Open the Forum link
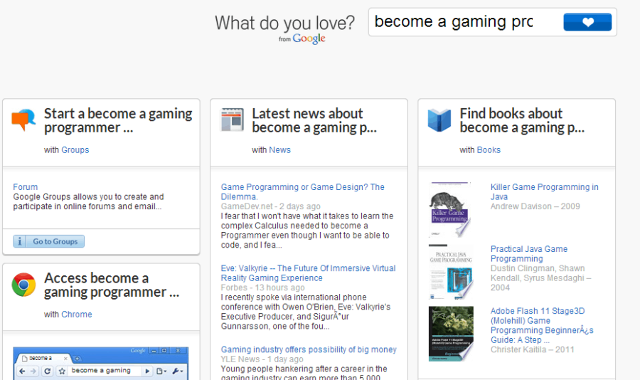Screen dimensions: 640x380 (x=26, y=187)
